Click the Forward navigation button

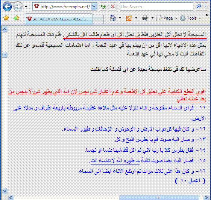click(x=18, y=6)
